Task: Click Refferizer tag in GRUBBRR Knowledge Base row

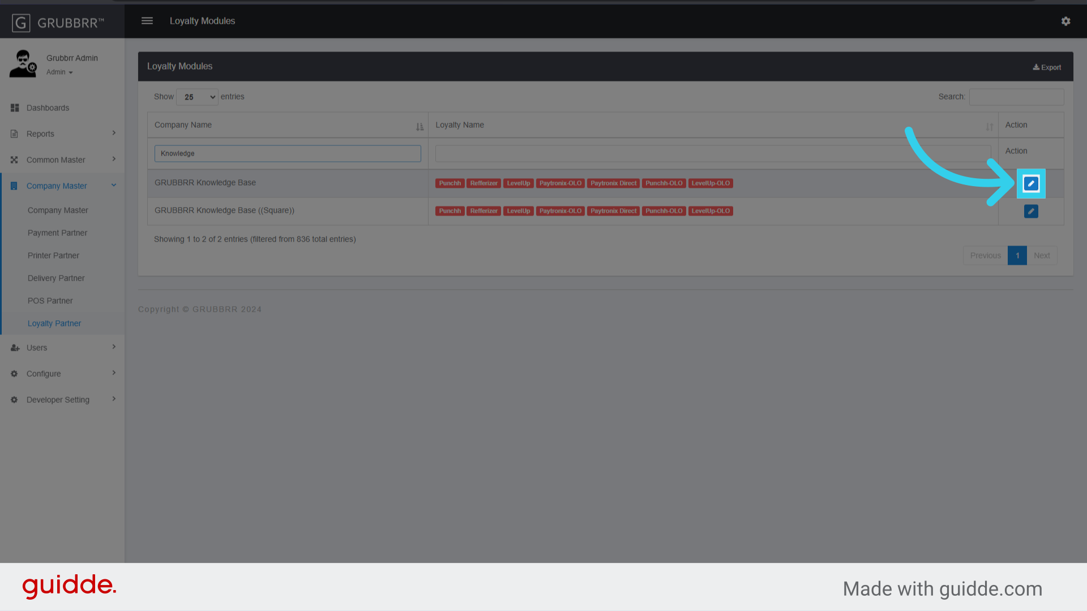Action: 484,183
